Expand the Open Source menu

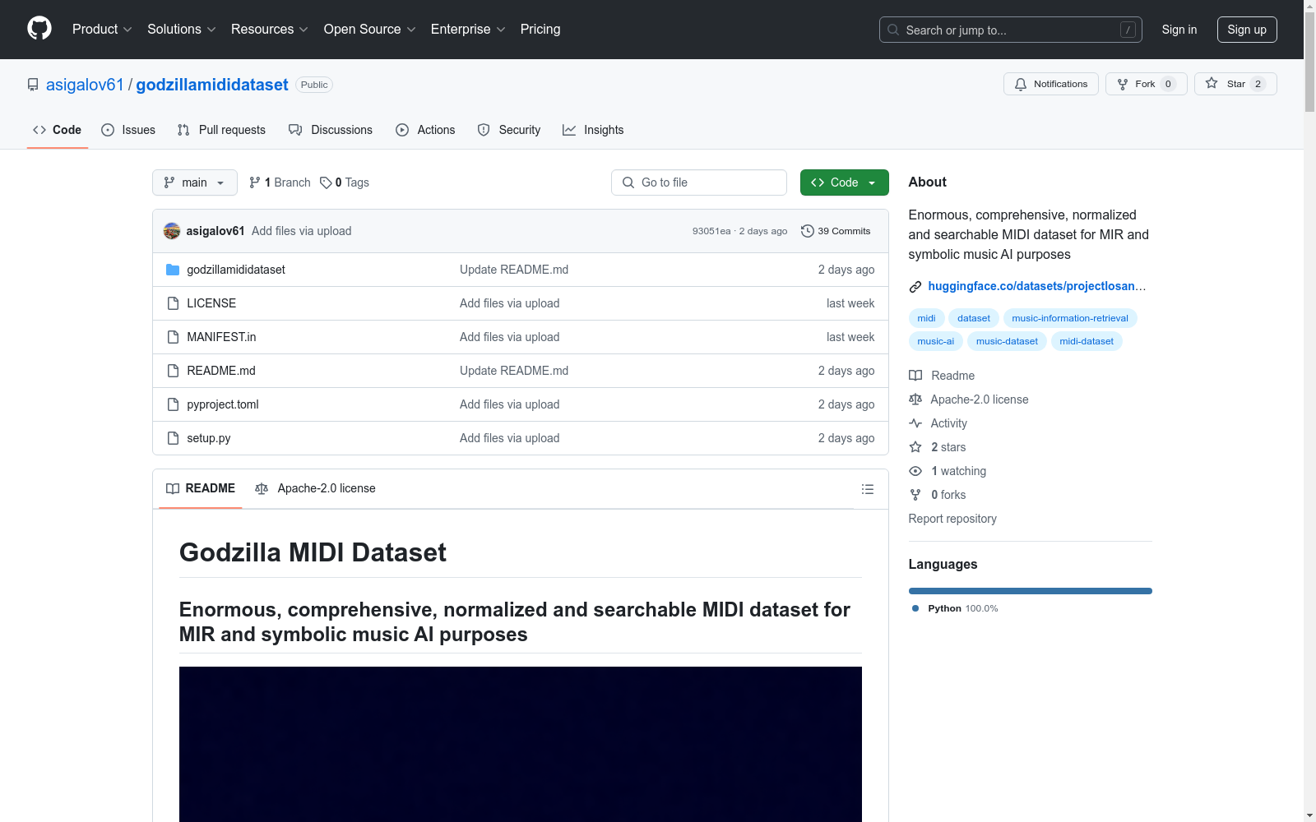click(370, 29)
